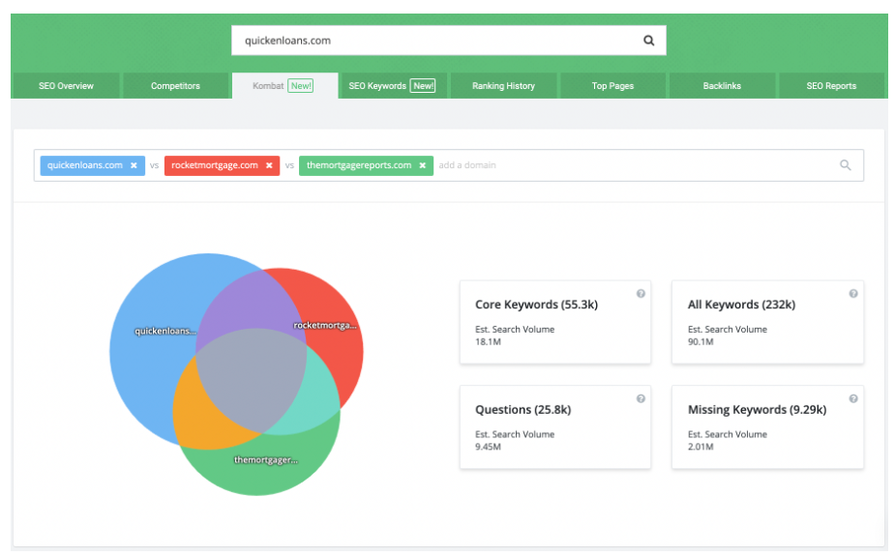
Task: Open the Ranking History tab
Action: pyautogui.click(x=503, y=85)
